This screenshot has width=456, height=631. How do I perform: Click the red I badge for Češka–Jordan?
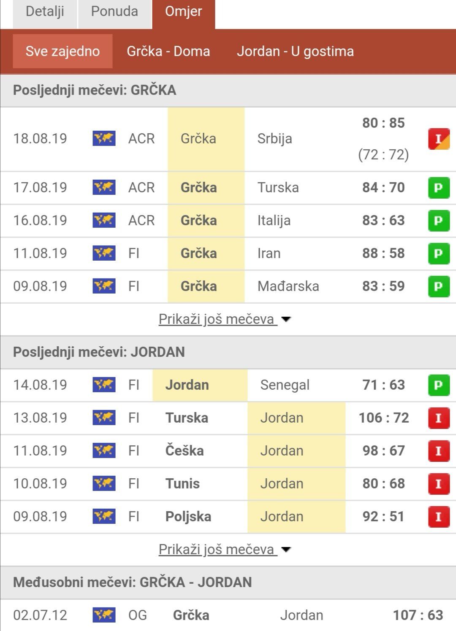click(439, 451)
